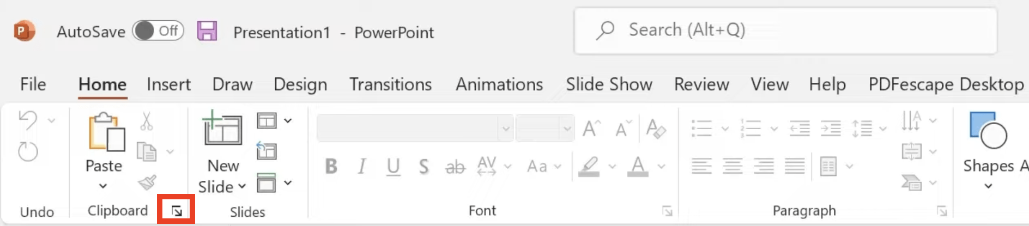The height and width of the screenshot is (226, 1029).
Task: Click the Center align text icon
Action: point(733,166)
